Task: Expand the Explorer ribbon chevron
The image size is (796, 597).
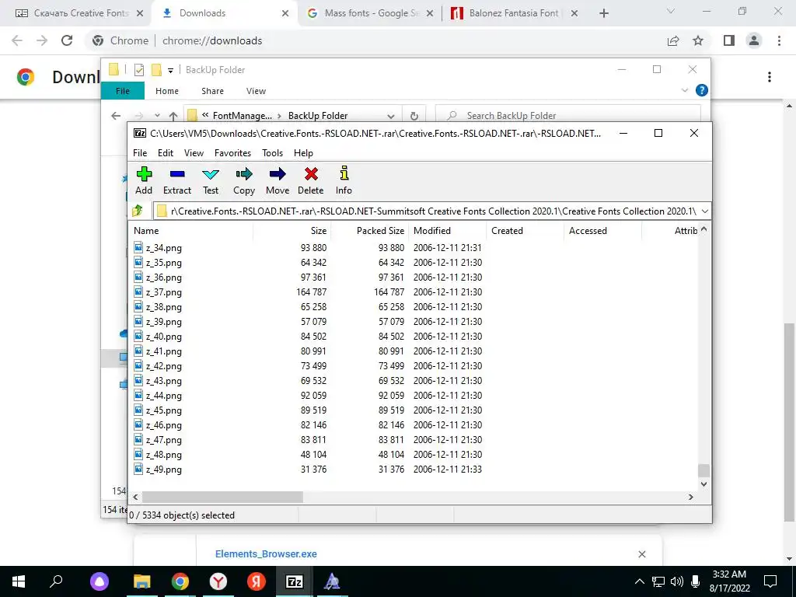Action: [684, 90]
